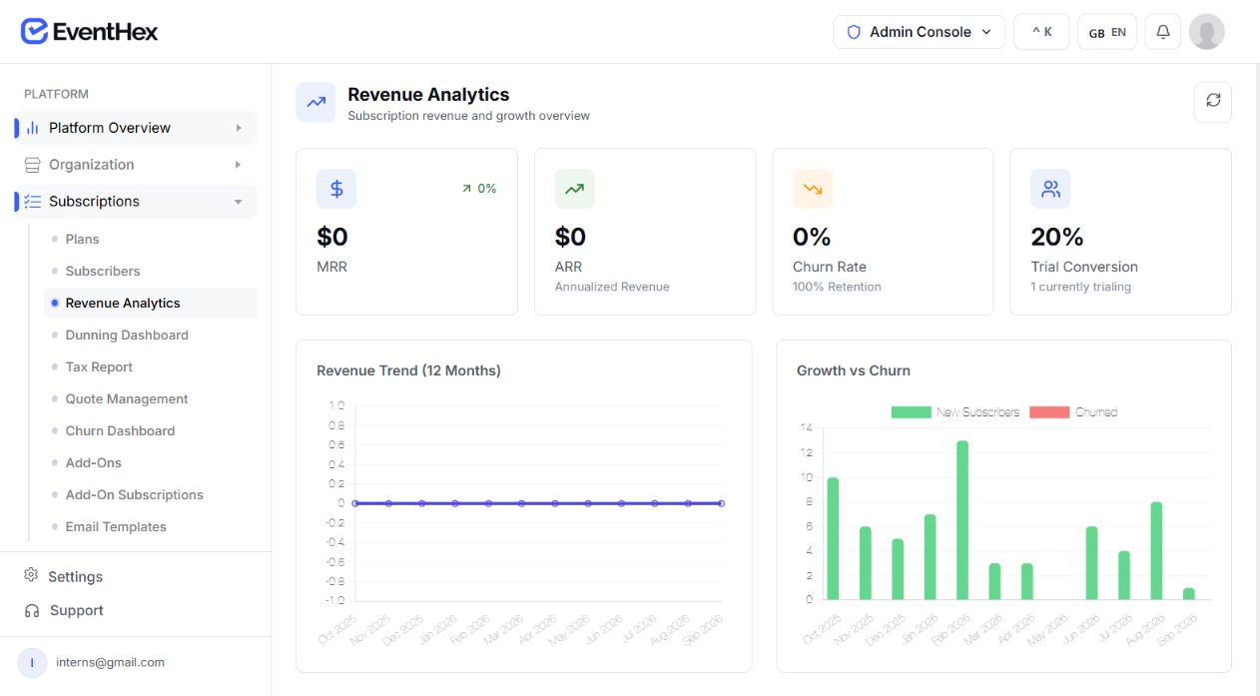Open the Admin Console dropdown
The width and height of the screenshot is (1260, 696).
tap(919, 32)
